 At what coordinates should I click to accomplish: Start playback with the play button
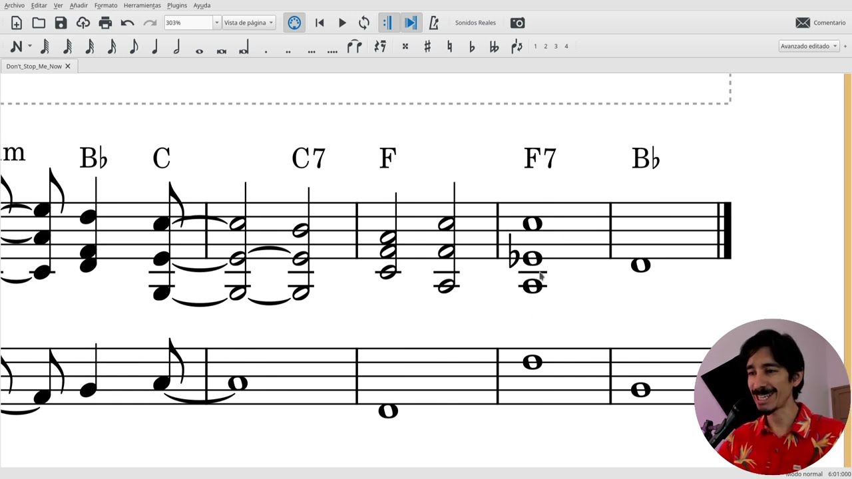tap(342, 23)
